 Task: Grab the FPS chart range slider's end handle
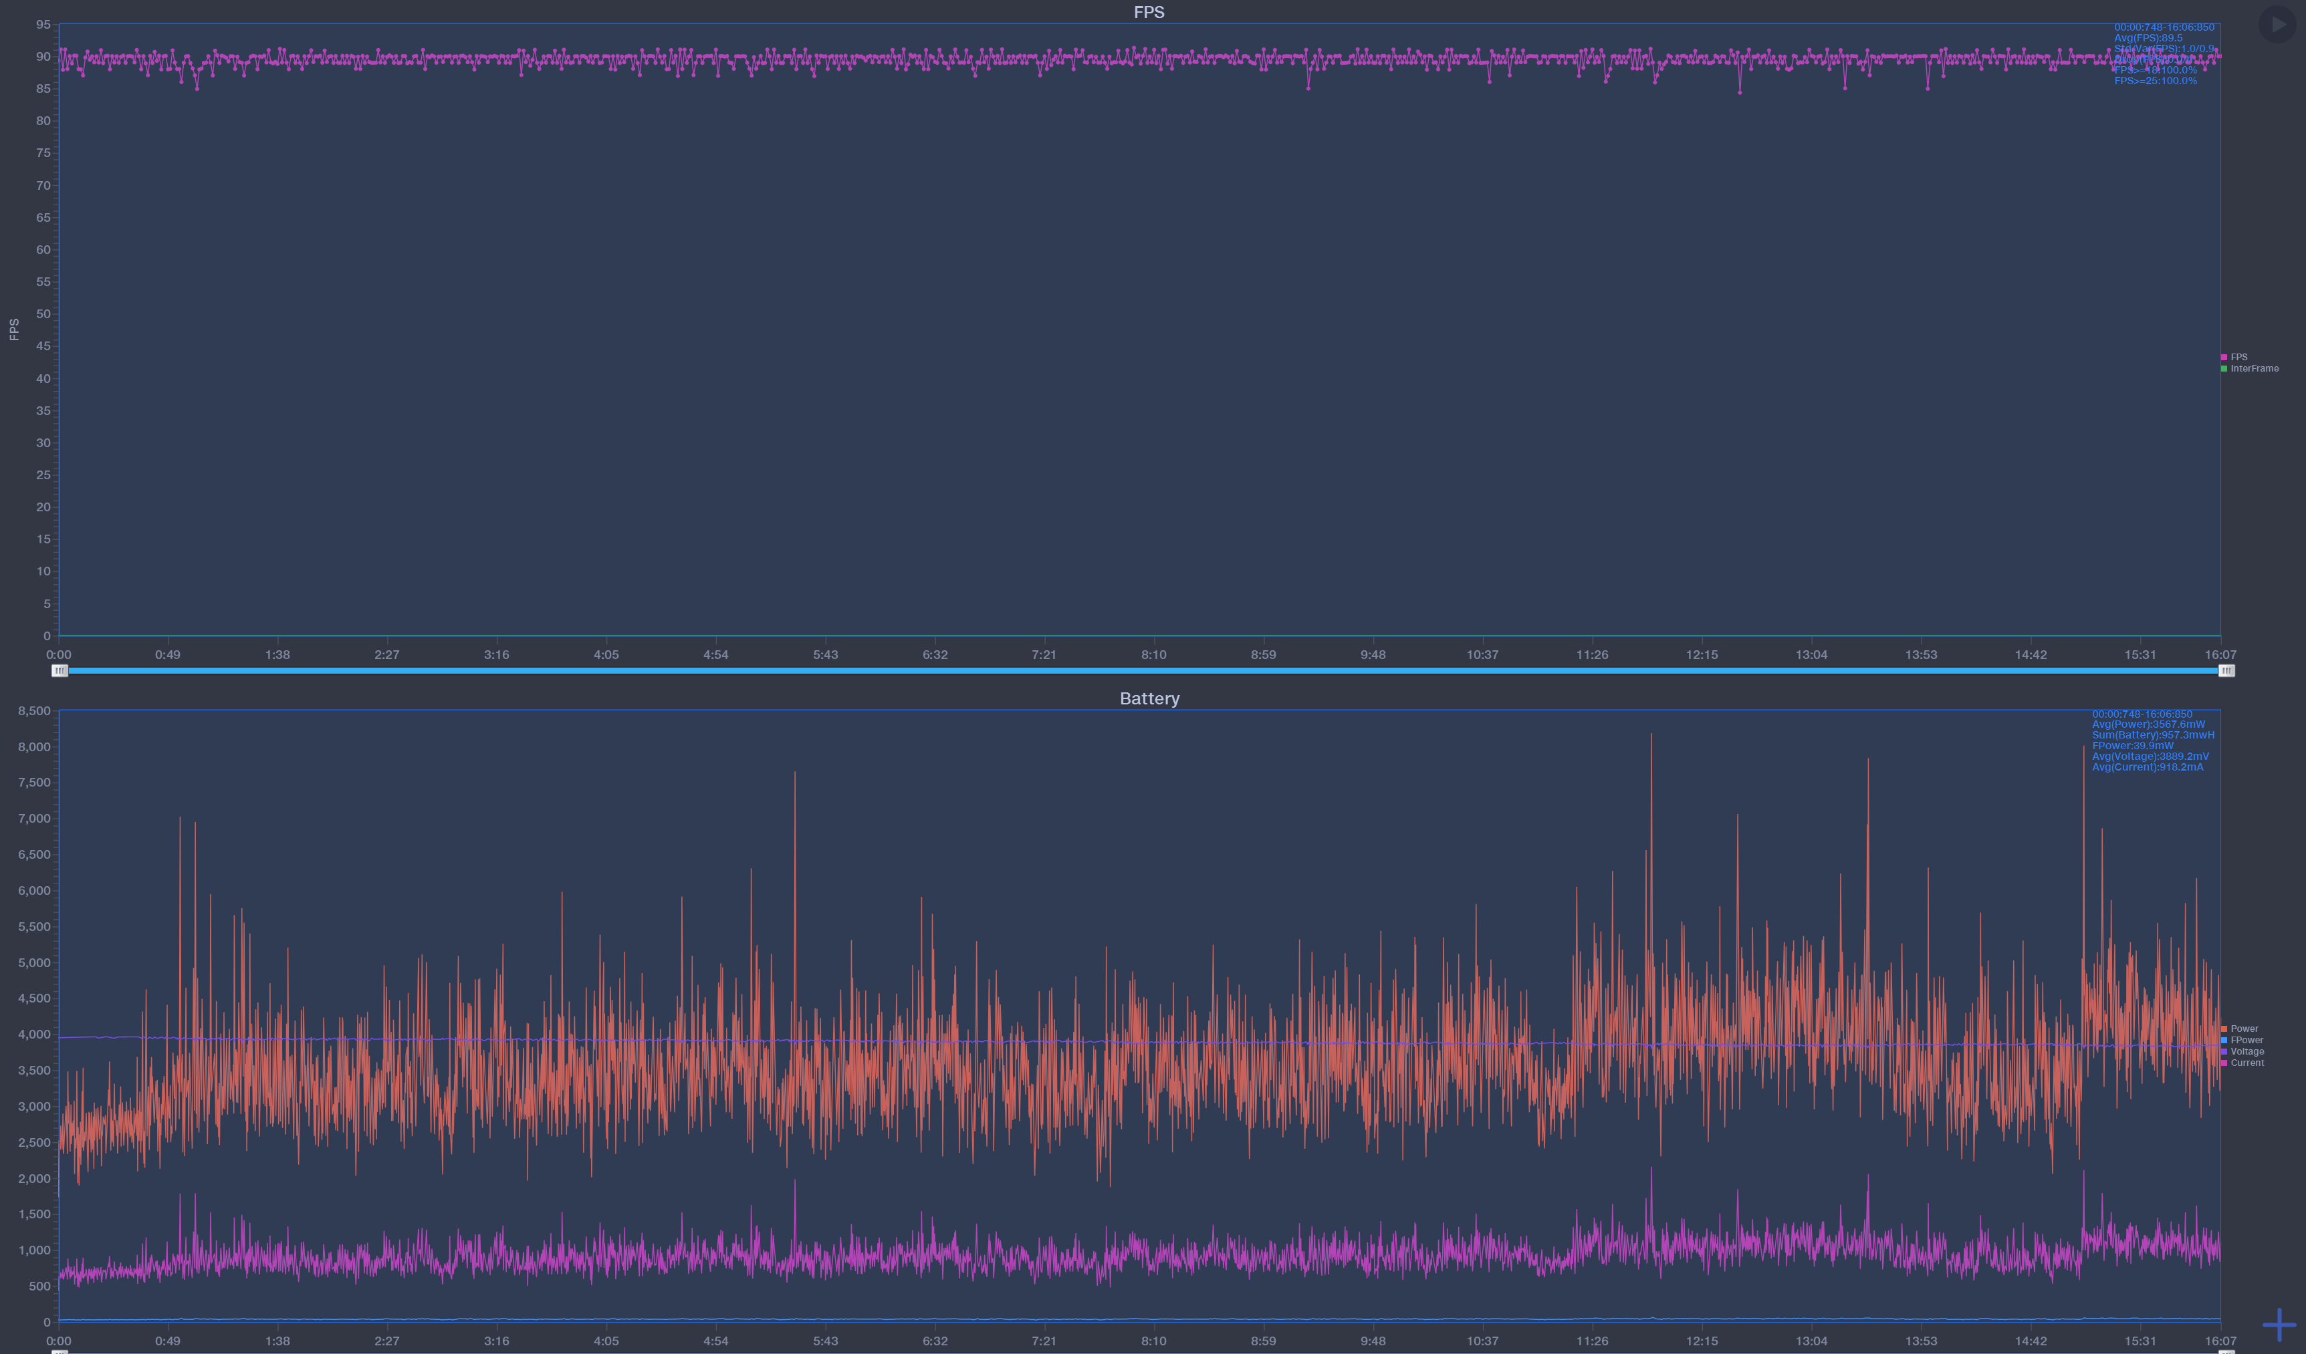[2226, 670]
